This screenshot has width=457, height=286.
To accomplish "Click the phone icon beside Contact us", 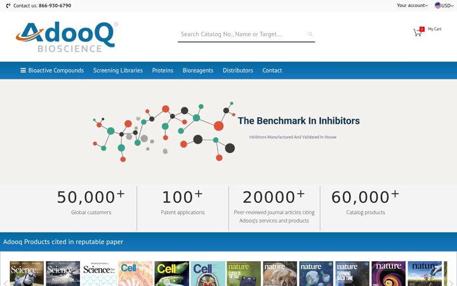I will click(x=8, y=6).
